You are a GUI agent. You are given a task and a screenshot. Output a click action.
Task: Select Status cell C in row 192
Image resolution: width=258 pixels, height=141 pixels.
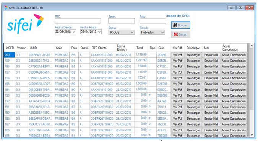coord(84,101)
